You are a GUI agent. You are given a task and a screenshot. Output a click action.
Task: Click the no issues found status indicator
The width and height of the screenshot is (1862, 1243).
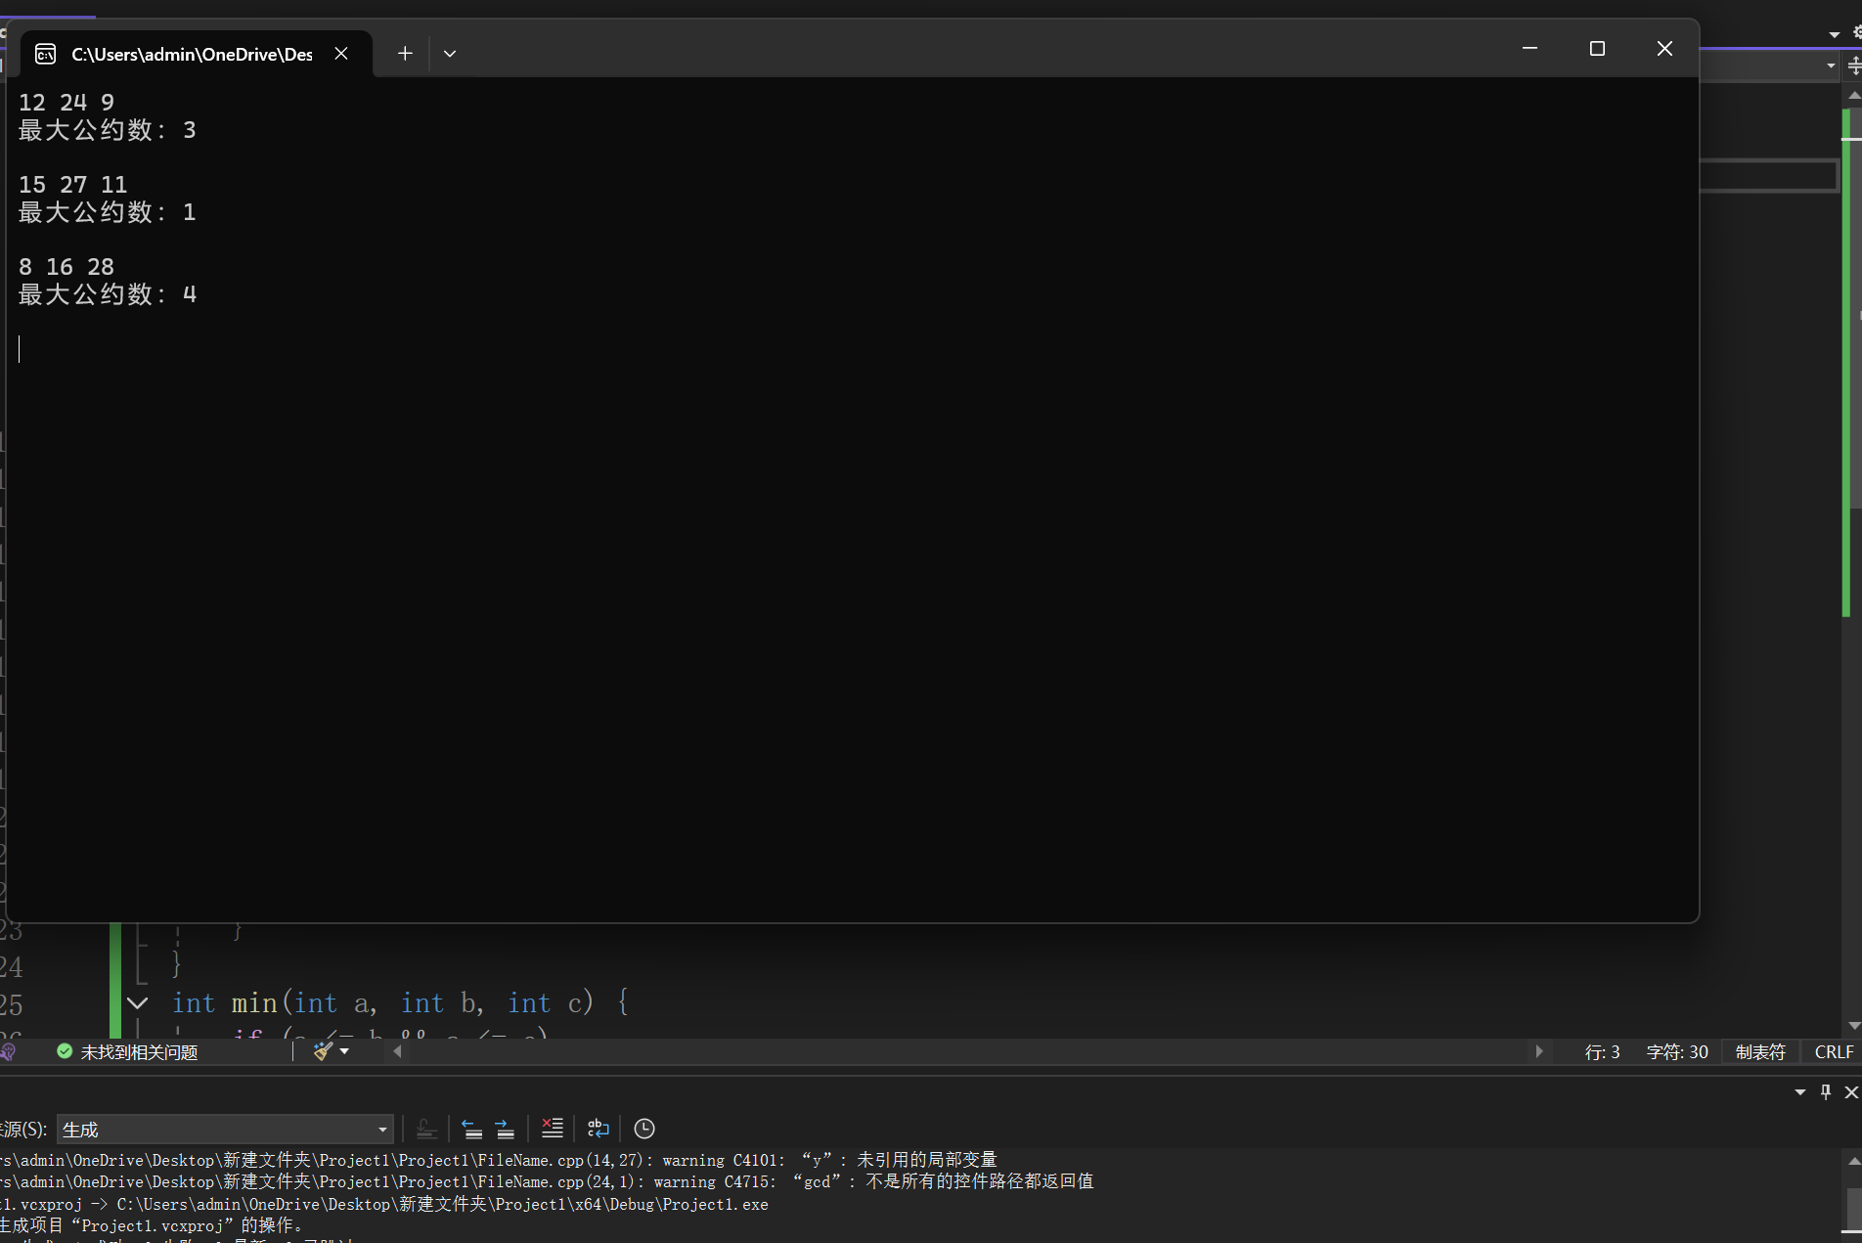[127, 1052]
